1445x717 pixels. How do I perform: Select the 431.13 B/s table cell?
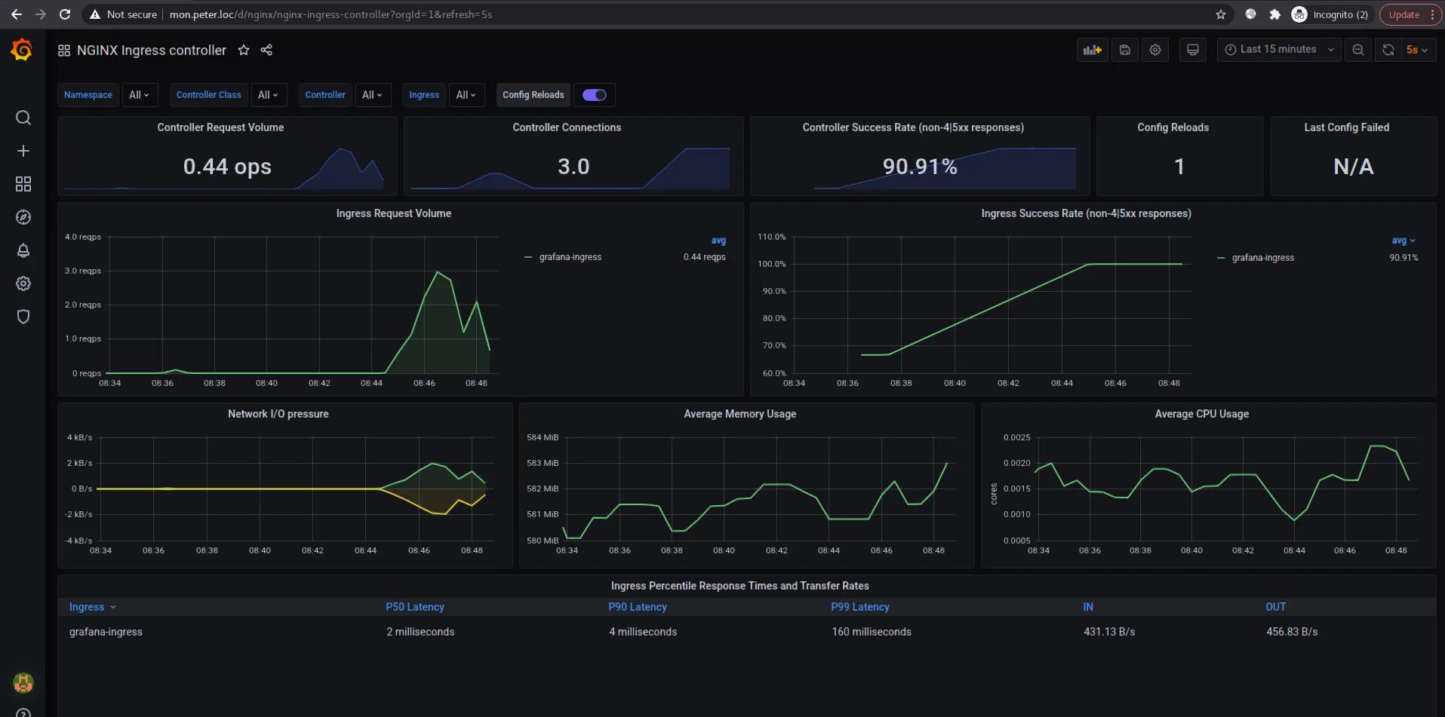tap(1109, 632)
